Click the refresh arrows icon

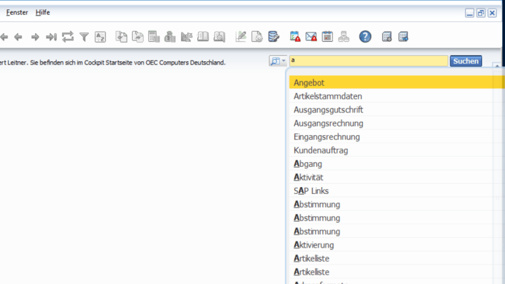pyautogui.click(x=67, y=37)
